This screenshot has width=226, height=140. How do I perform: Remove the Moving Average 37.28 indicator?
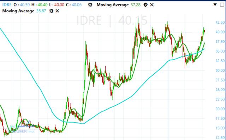tap(152, 5)
